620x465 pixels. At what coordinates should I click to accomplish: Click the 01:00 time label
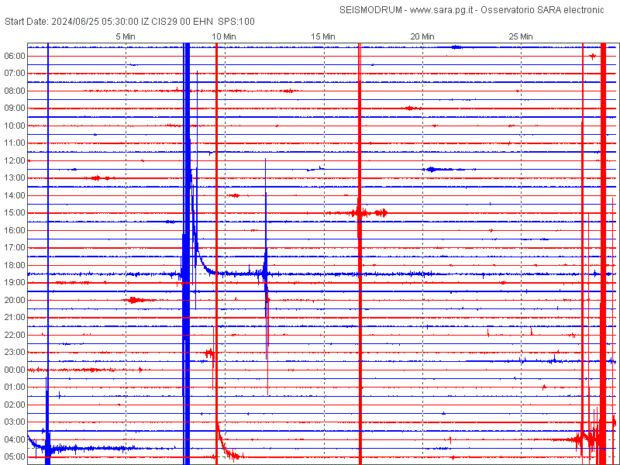click(15, 387)
